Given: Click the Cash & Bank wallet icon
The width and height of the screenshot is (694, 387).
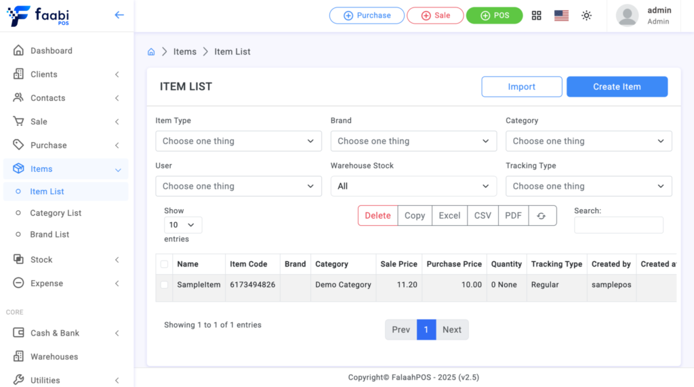Looking at the screenshot, I should click(x=18, y=333).
